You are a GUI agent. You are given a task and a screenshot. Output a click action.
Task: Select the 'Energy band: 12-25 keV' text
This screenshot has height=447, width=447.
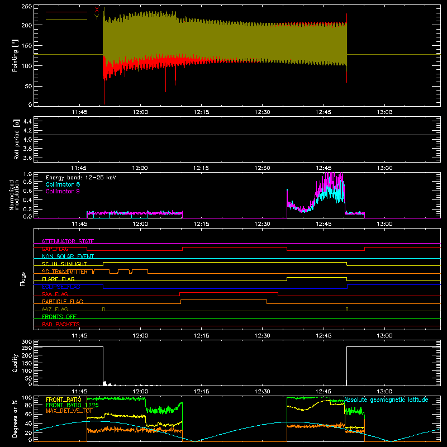coord(81,178)
